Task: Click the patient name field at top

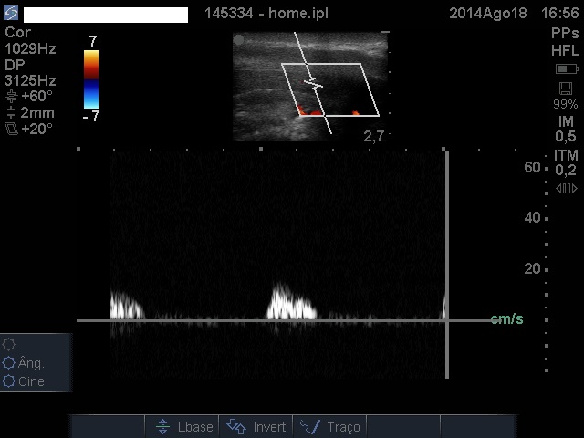Action: tap(105, 15)
